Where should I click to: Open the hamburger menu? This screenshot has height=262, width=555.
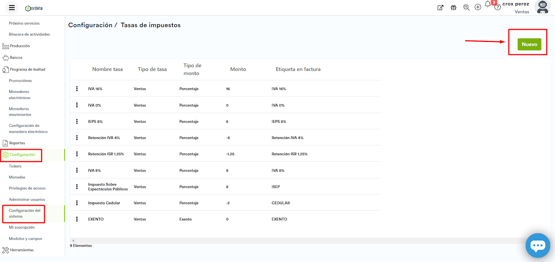[12, 8]
